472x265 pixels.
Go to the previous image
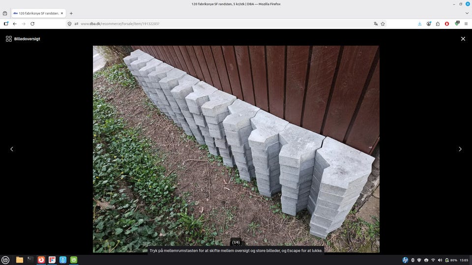click(x=12, y=149)
